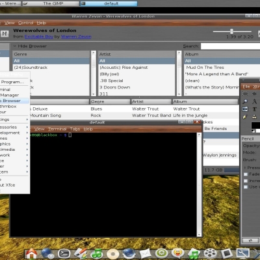Open the Development submenu in Xfce menu
The width and height of the screenshot is (260, 260).
click(14, 133)
